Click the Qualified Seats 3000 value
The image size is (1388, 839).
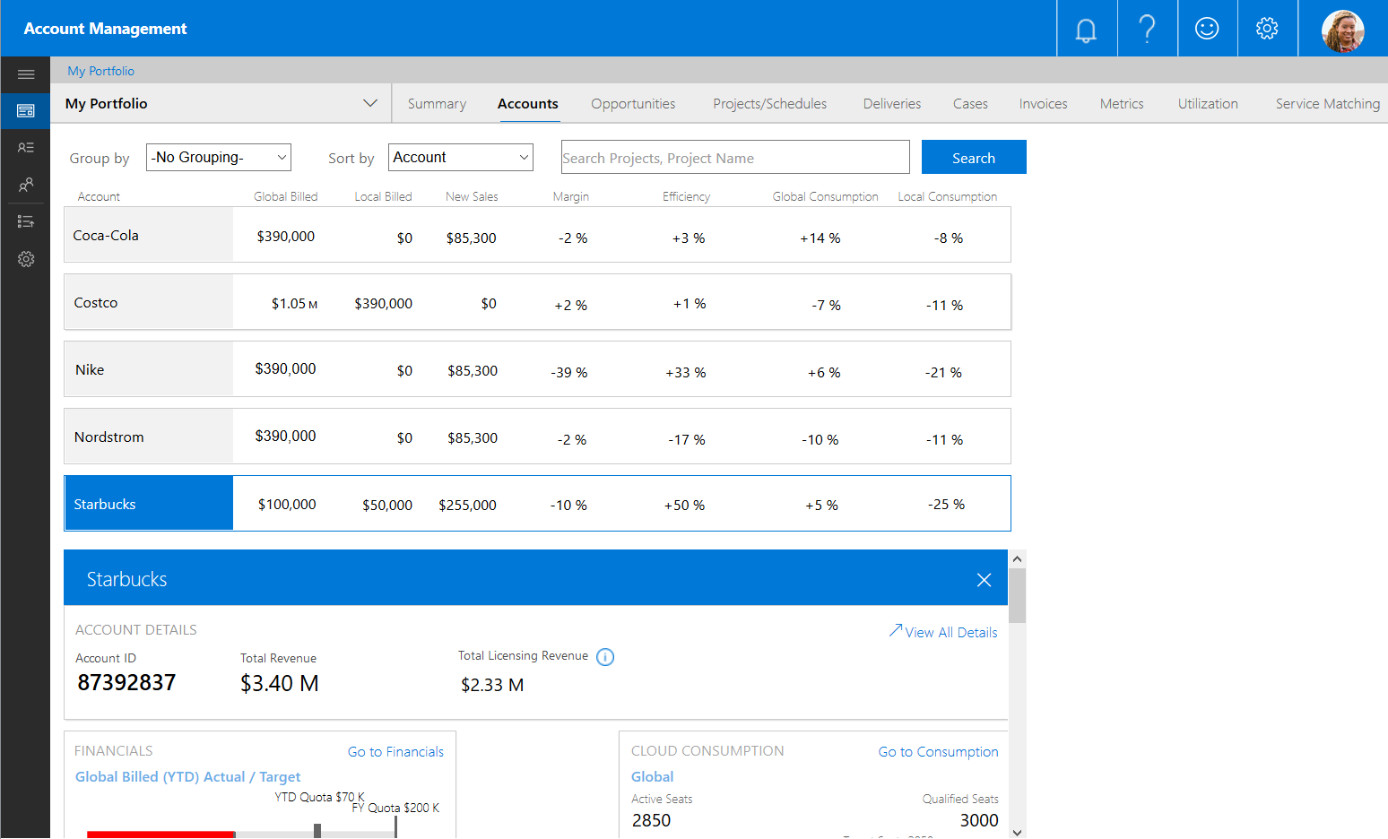tap(979, 820)
